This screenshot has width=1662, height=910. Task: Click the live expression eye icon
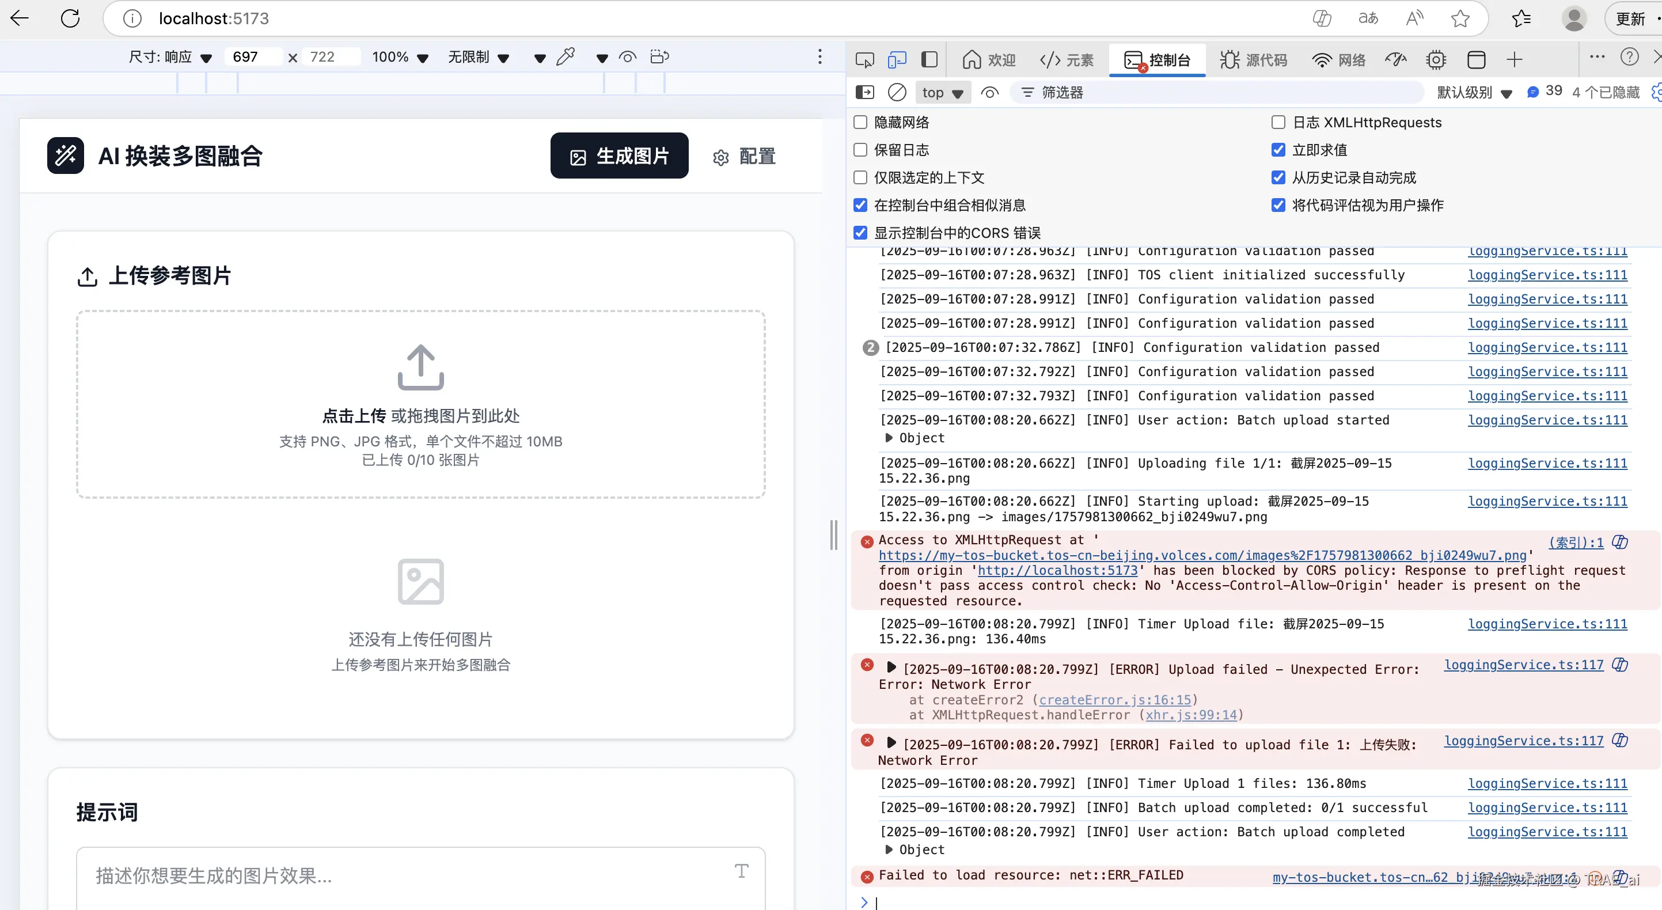pos(990,92)
